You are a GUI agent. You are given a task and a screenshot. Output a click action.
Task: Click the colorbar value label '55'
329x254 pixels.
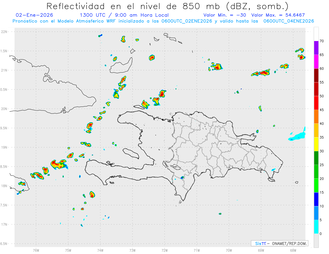322,82
